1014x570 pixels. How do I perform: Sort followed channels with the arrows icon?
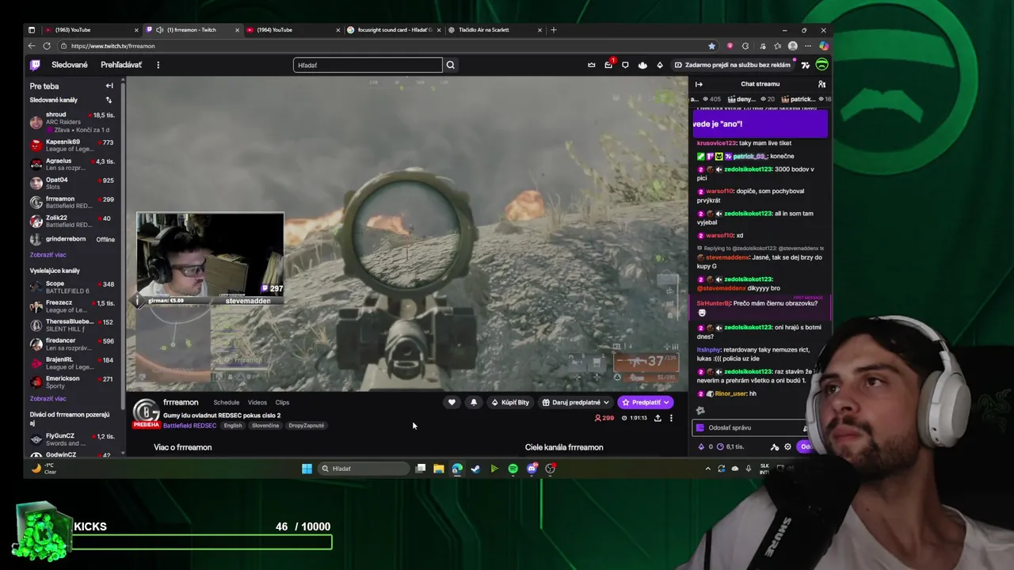pyautogui.click(x=109, y=100)
